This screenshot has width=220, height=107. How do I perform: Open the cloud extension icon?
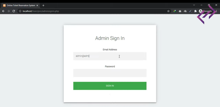click(x=185, y=11)
